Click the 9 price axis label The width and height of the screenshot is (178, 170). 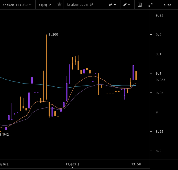point(157,112)
